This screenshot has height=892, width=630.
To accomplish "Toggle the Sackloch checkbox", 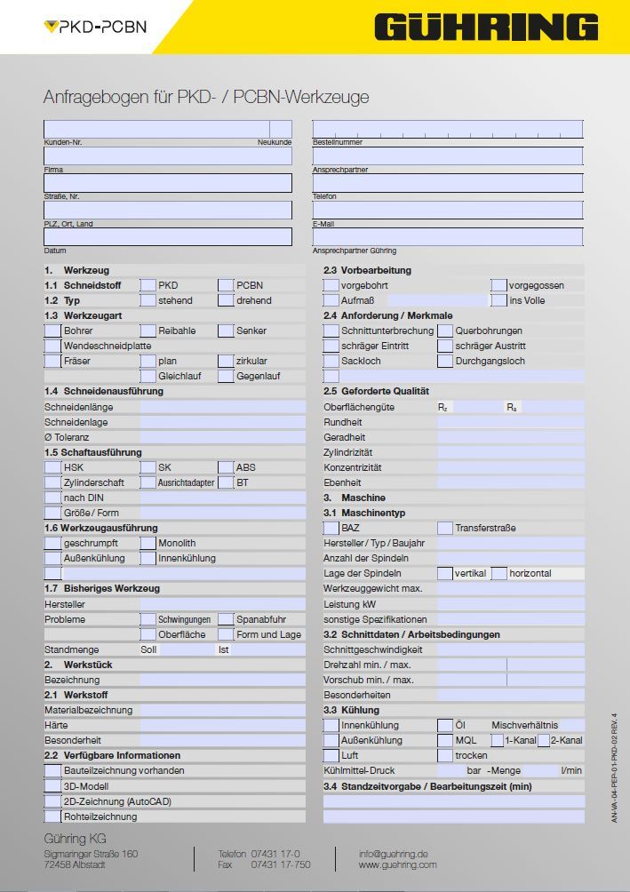I will click(x=331, y=361).
